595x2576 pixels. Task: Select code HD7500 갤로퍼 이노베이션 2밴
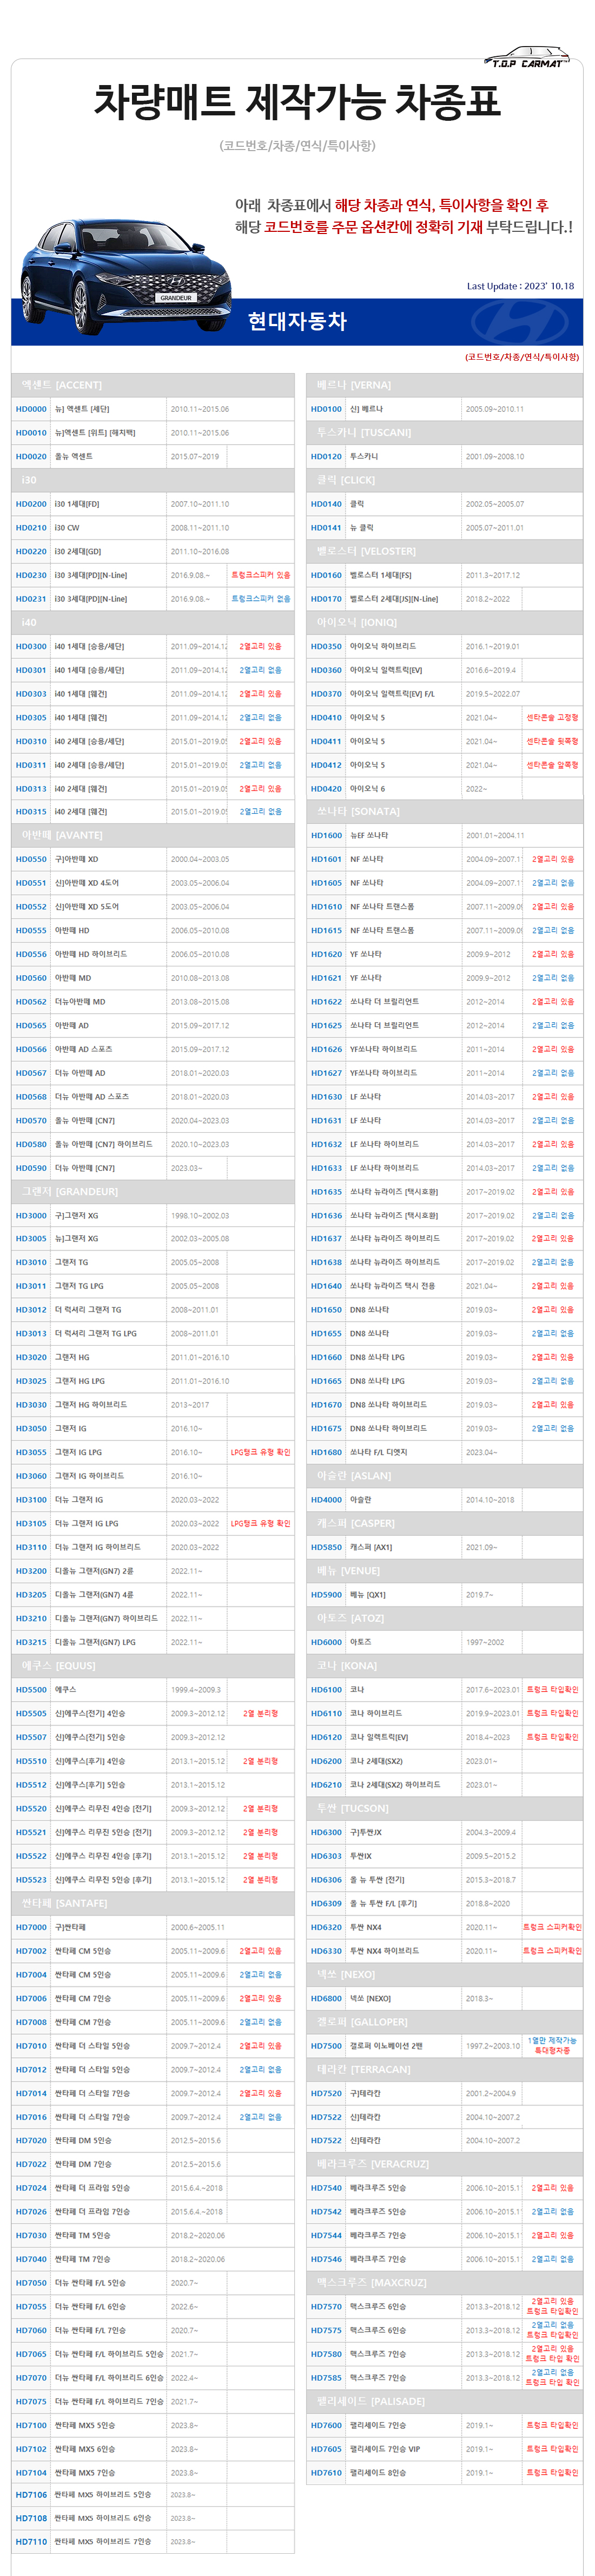326,2046
